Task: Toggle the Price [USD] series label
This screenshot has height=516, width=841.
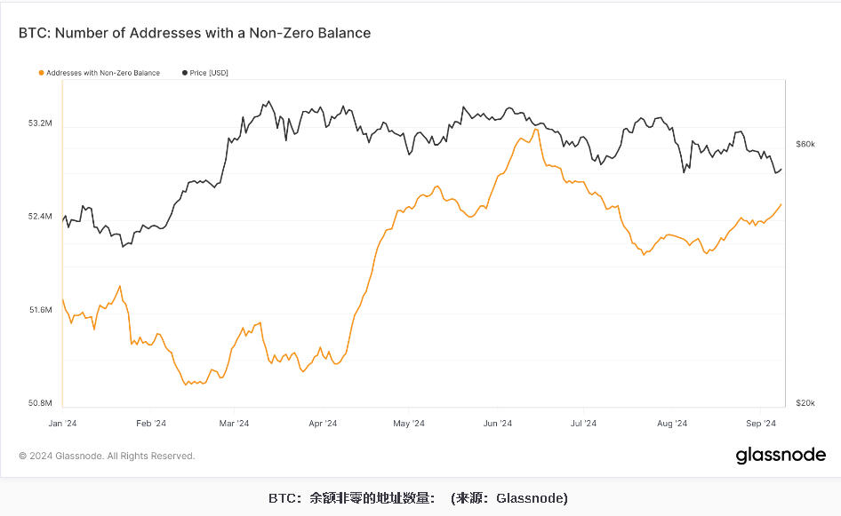Action: (x=209, y=73)
